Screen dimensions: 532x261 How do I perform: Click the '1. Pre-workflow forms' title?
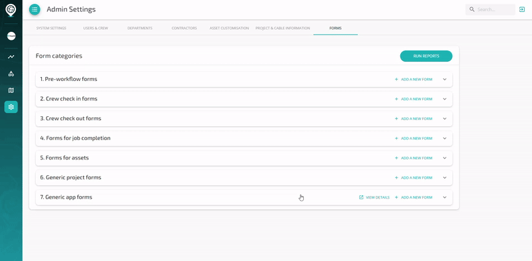click(x=68, y=79)
